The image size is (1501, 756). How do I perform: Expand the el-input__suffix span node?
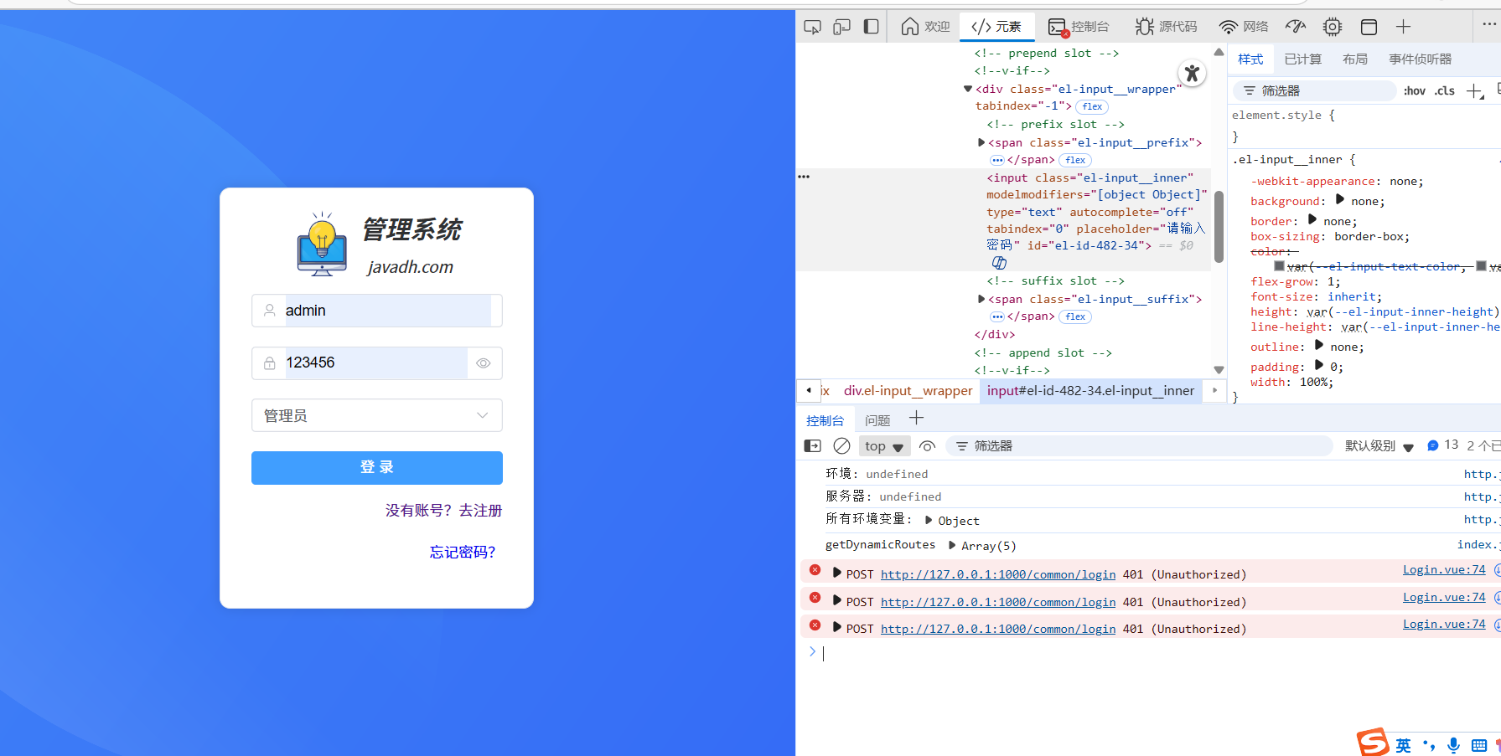[981, 299]
